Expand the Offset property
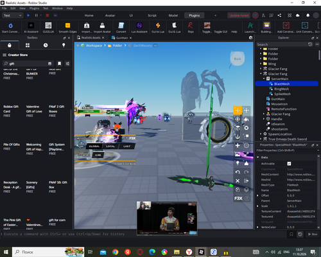Image resolution: width=321 pixels, height=257 pixels. pos(257,195)
